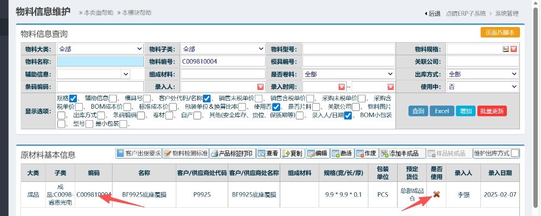Open the 系统管理 breadcrumb item

click(x=507, y=14)
